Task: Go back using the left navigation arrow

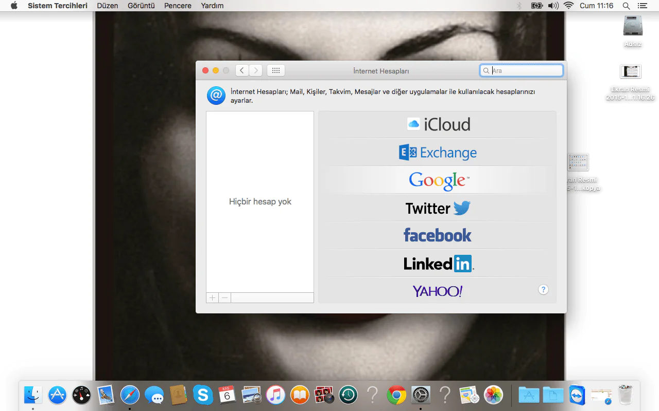Action: coord(241,70)
